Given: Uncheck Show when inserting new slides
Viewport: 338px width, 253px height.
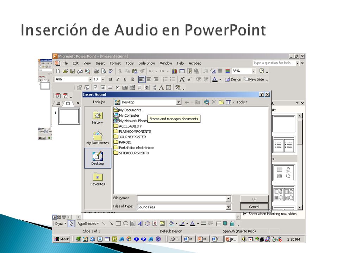Looking at the screenshot, I should point(245,214).
